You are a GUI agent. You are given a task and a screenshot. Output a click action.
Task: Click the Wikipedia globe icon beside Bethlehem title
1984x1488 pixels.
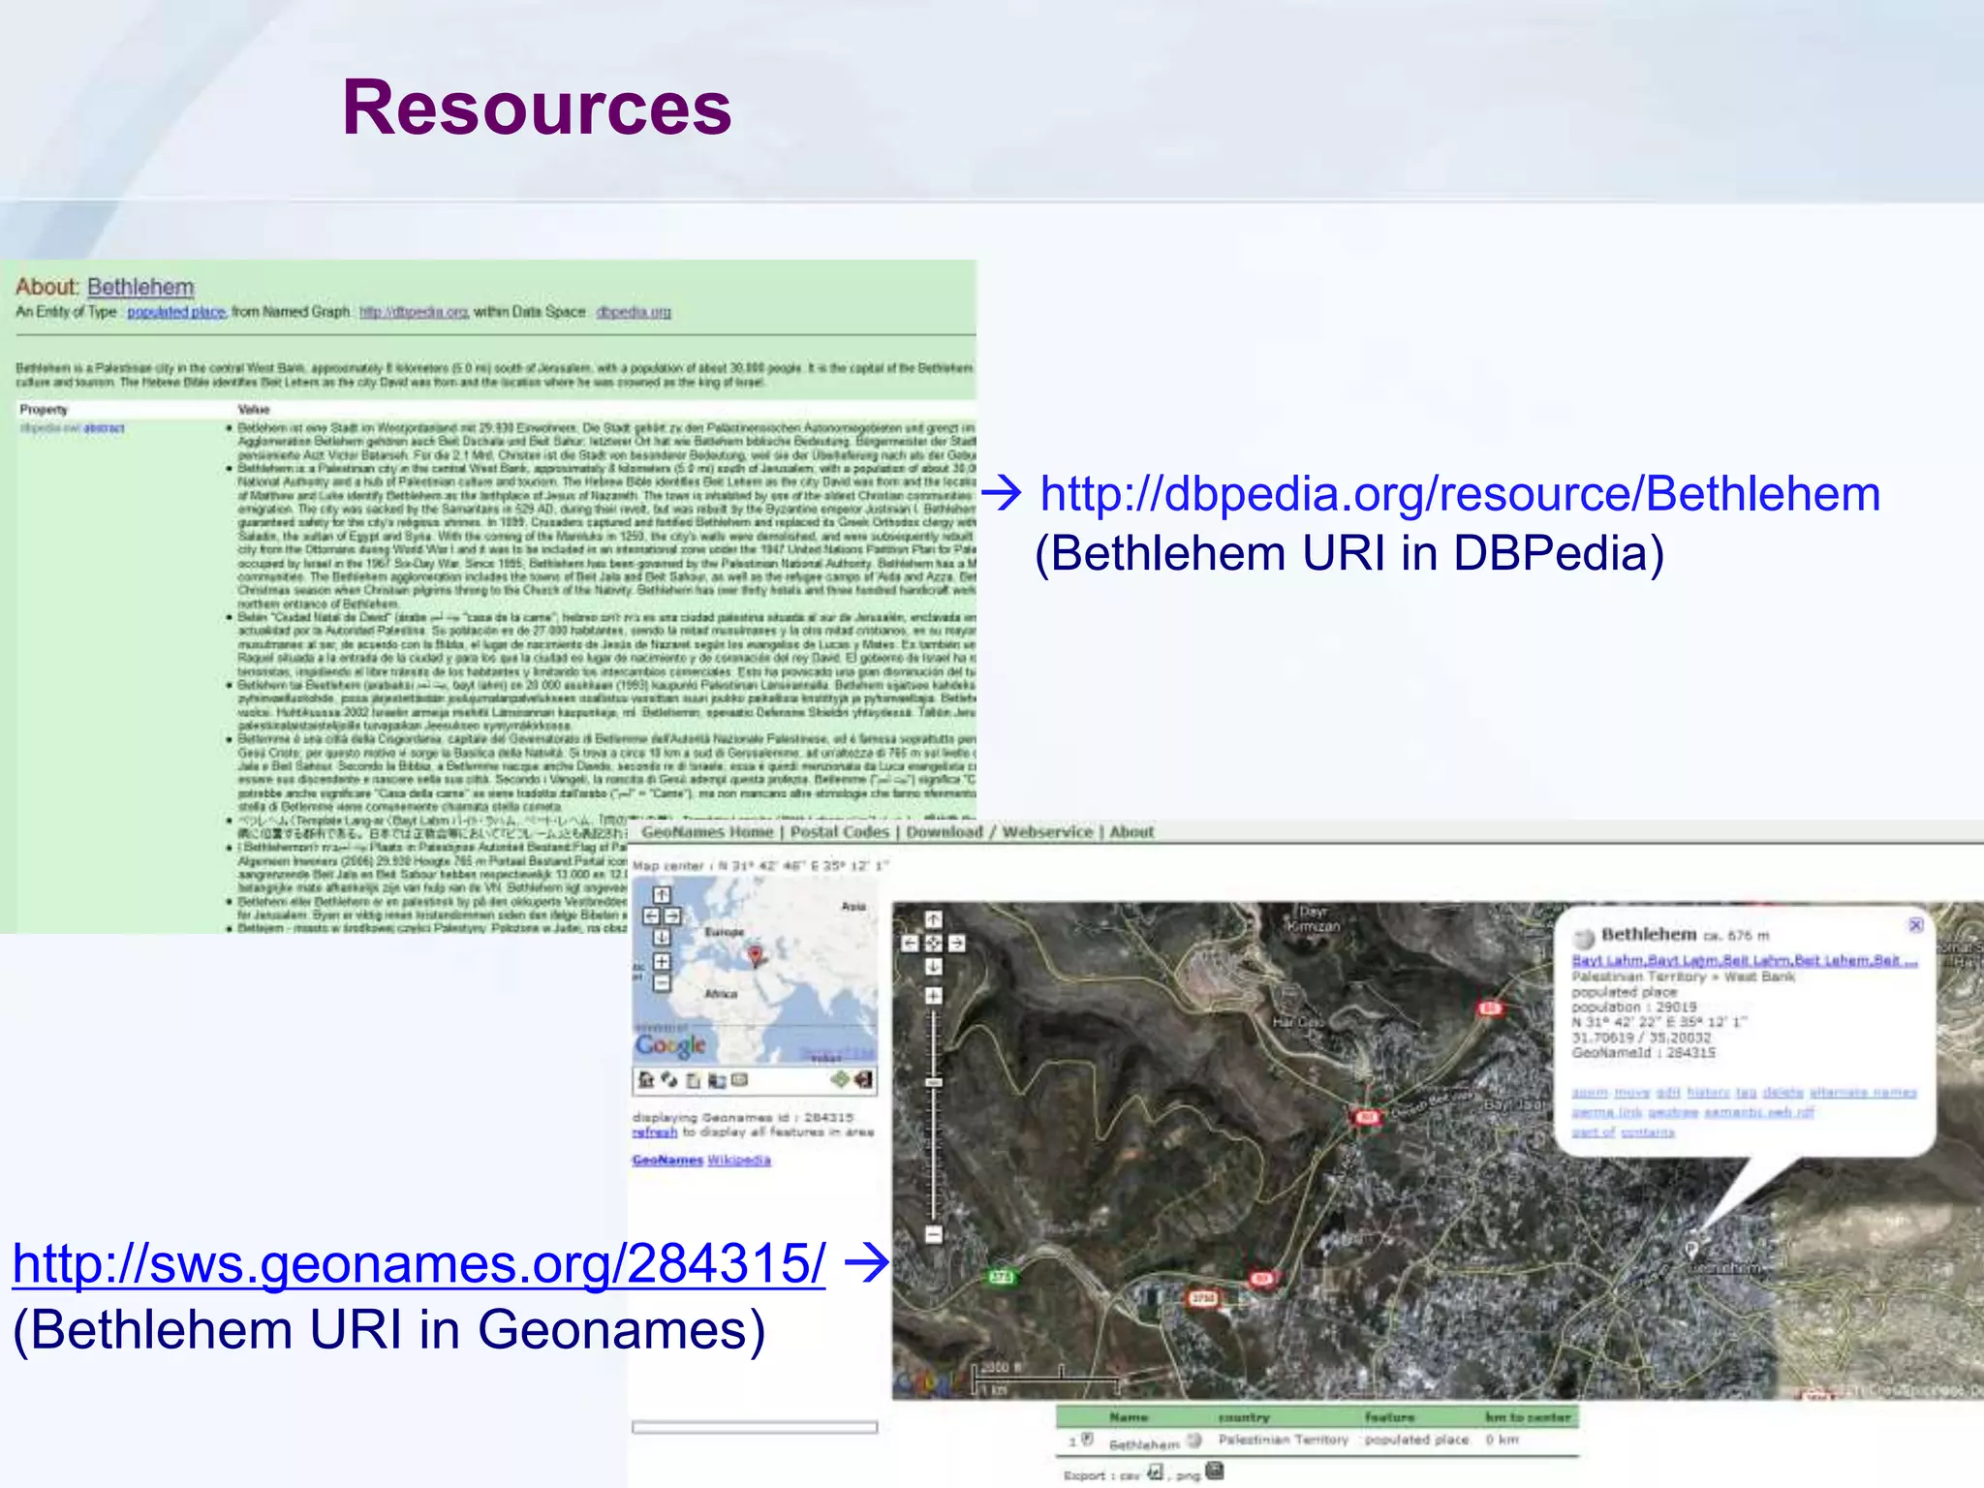click(1584, 937)
